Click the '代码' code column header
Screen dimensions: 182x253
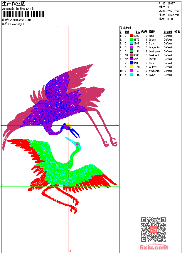[144, 32]
